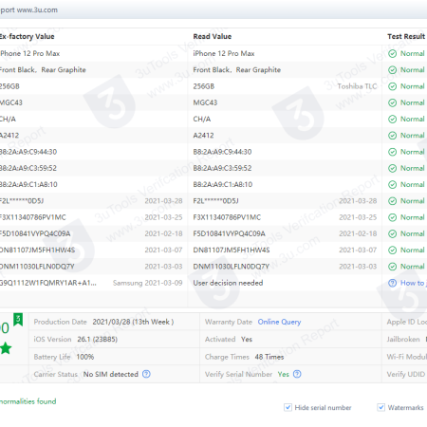Click the help icon next to No SIM detected

(x=146, y=374)
